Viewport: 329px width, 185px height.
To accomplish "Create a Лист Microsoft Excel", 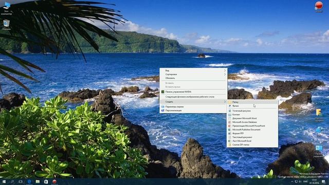I will click(x=252, y=141).
